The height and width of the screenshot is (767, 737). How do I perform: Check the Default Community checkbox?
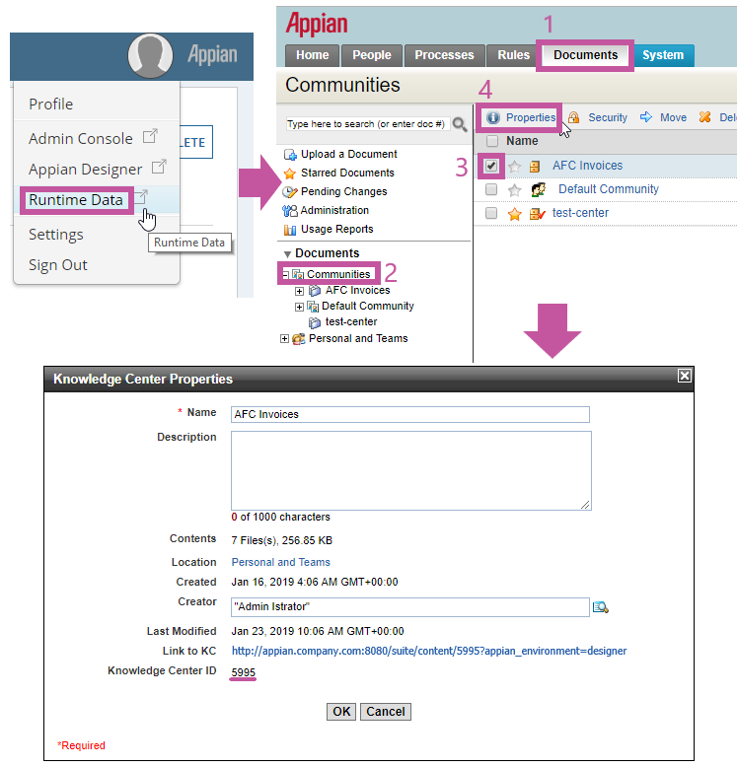[x=491, y=189]
